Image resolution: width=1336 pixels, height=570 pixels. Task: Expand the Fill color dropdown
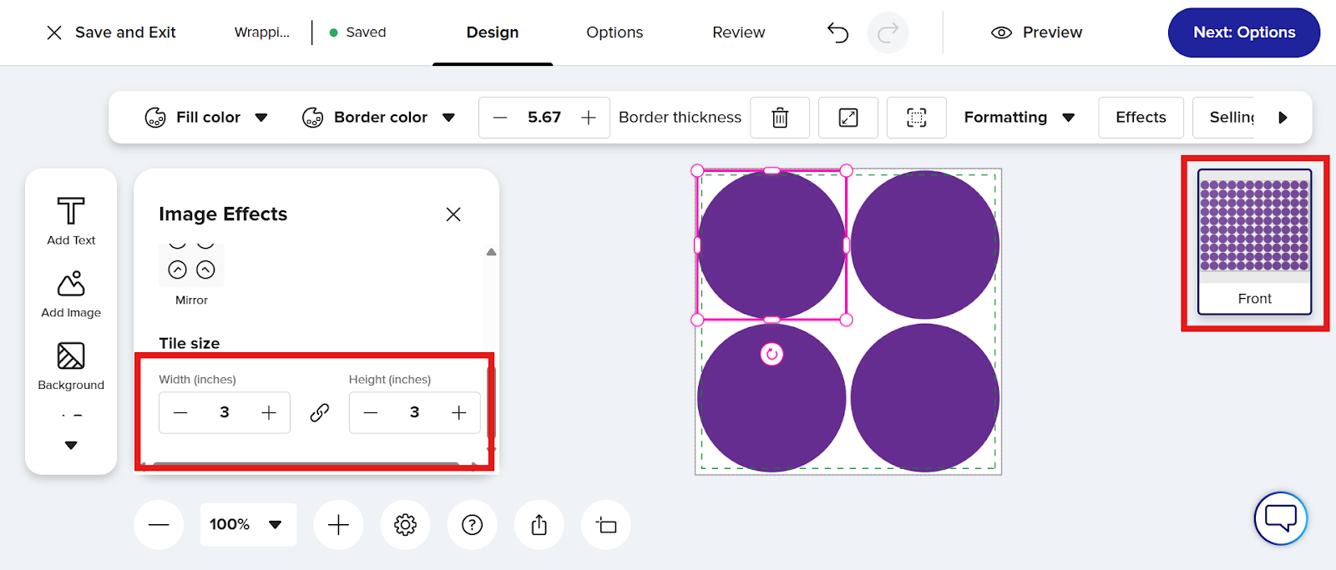pyautogui.click(x=206, y=118)
